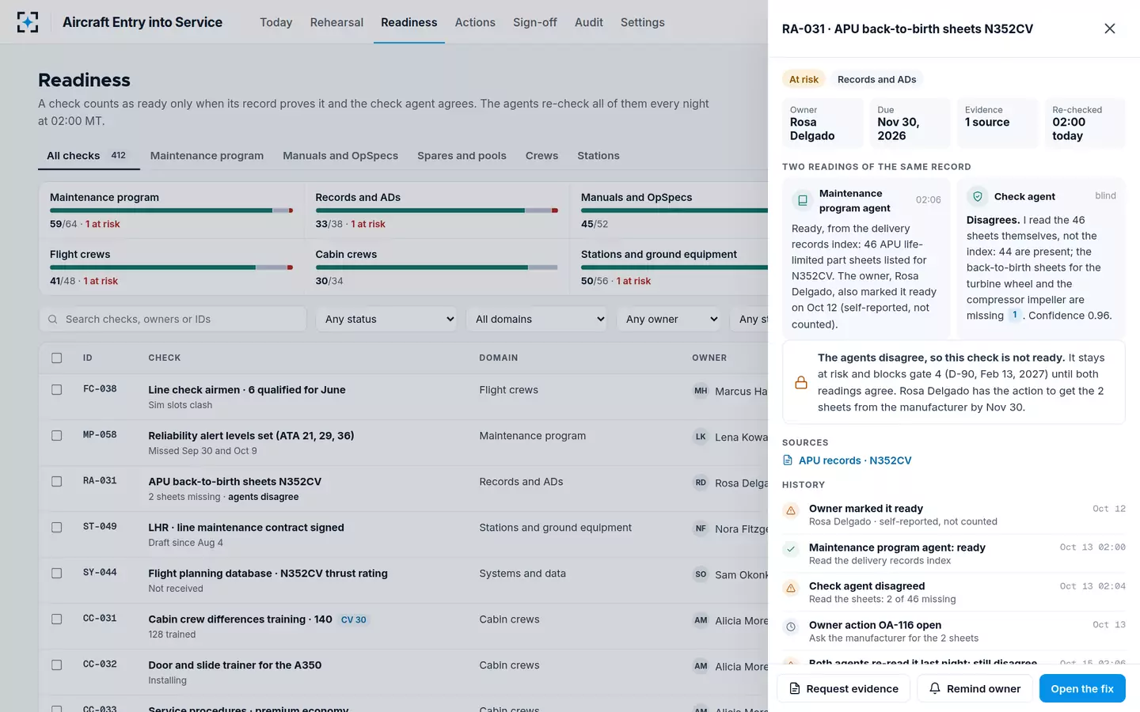The height and width of the screenshot is (712, 1140).
Task: Click Open the fix button
Action: (x=1082, y=688)
